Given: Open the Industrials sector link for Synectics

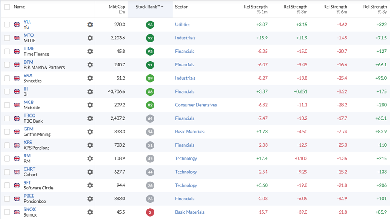Looking at the screenshot, I should (x=185, y=78).
